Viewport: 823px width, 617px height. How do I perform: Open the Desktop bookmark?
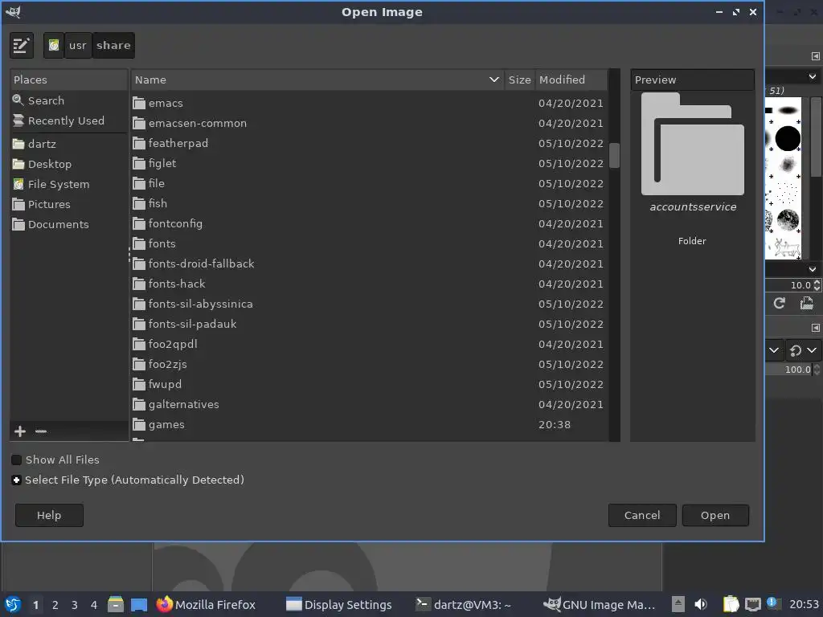pos(69,164)
